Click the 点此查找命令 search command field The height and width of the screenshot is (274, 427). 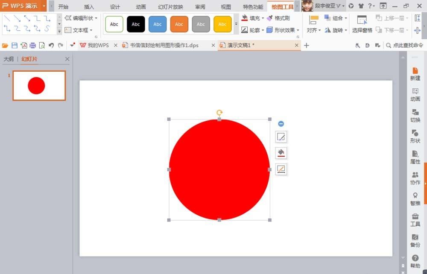pyautogui.click(x=403, y=45)
